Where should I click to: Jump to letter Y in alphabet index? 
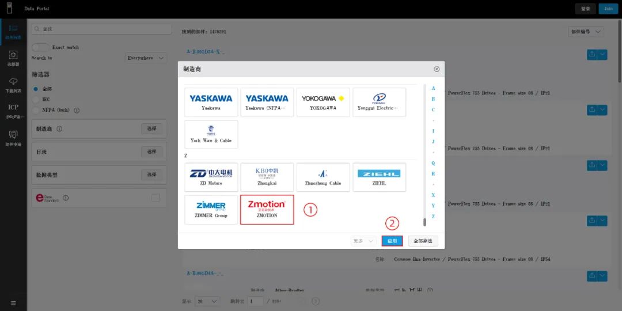[433, 206]
